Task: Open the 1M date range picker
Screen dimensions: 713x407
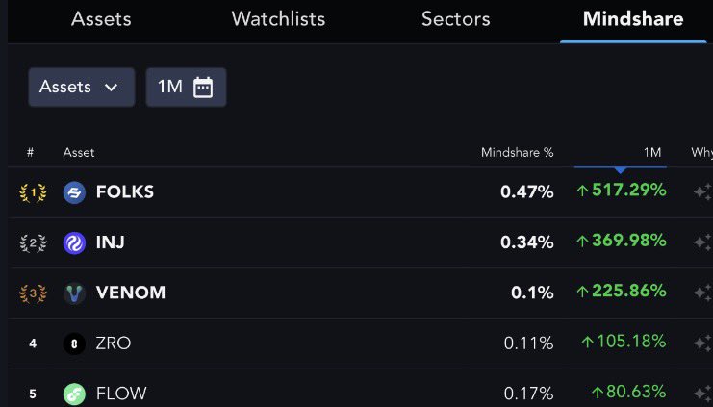Action: click(186, 87)
